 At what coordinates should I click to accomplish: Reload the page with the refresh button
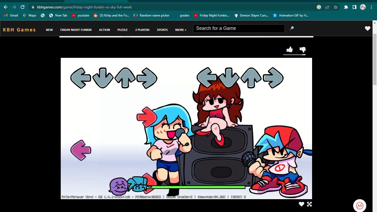pyautogui.click(x=23, y=7)
